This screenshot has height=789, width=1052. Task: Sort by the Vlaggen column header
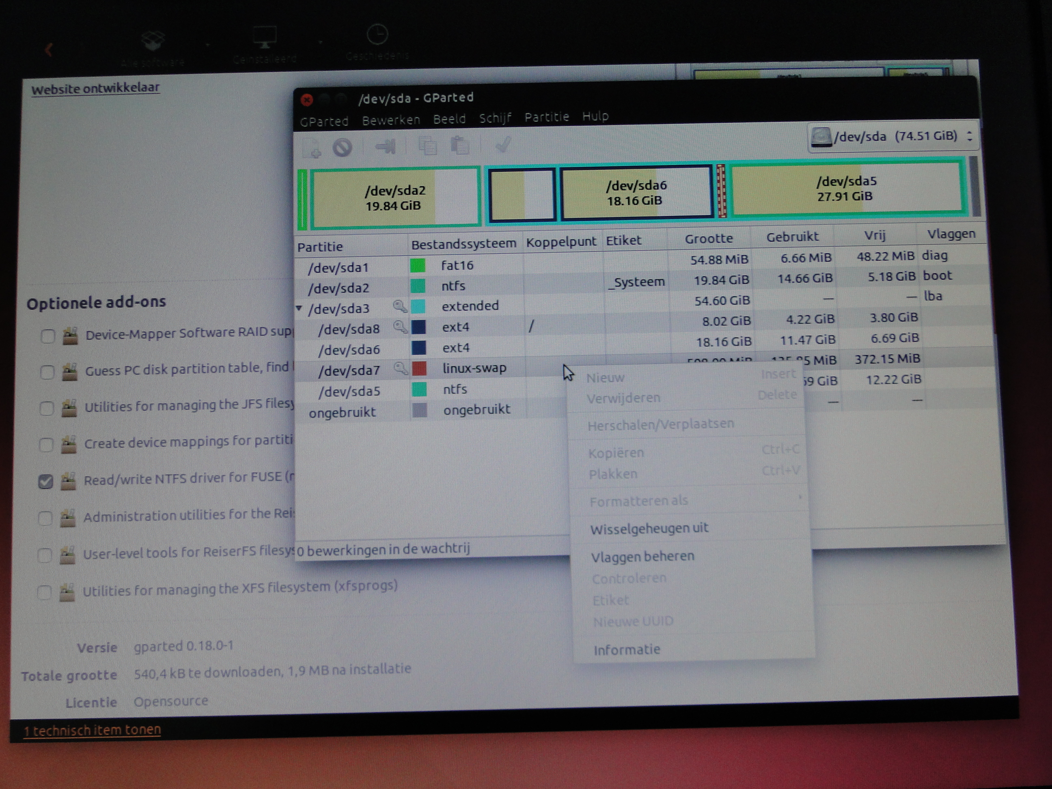pyautogui.click(x=951, y=233)
